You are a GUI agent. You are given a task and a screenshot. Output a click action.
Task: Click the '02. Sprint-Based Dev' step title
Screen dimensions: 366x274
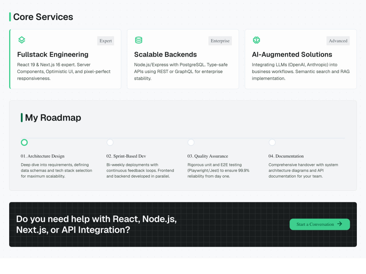(x=126, y=156)
